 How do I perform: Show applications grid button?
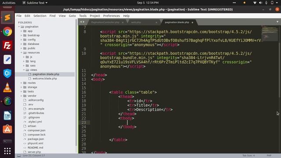coord(7,151)
